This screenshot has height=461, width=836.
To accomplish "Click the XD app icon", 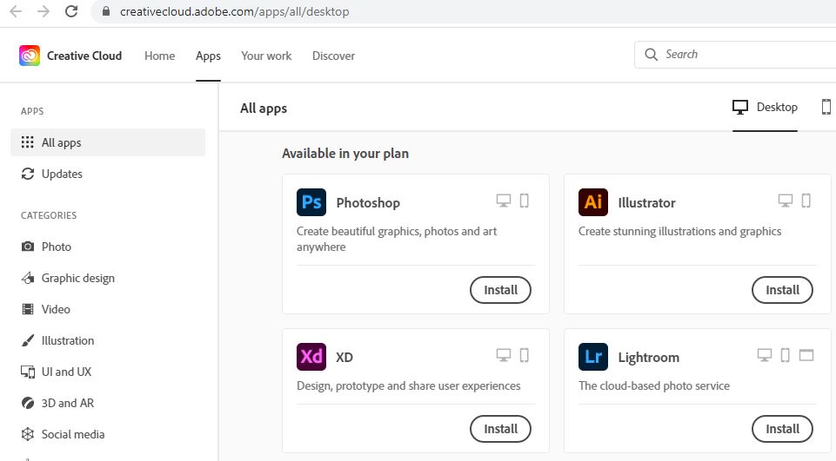I will 311,357.
